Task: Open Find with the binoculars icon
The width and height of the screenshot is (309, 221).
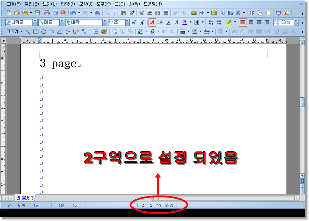Action: click(x=98, y=13)
